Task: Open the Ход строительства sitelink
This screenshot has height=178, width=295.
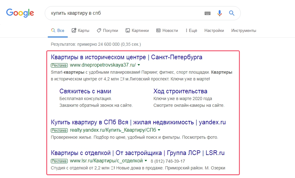Action: (180, 91)
